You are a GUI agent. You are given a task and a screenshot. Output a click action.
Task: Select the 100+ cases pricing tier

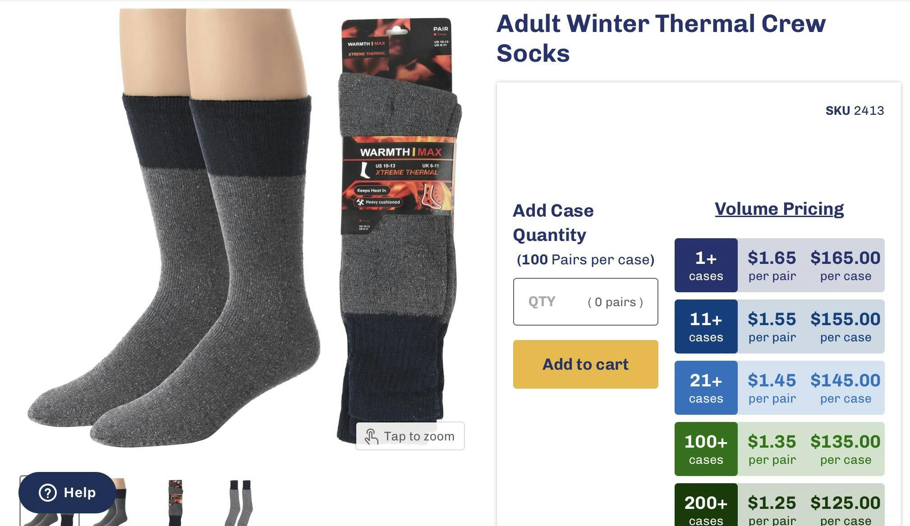tap(779, 449)
